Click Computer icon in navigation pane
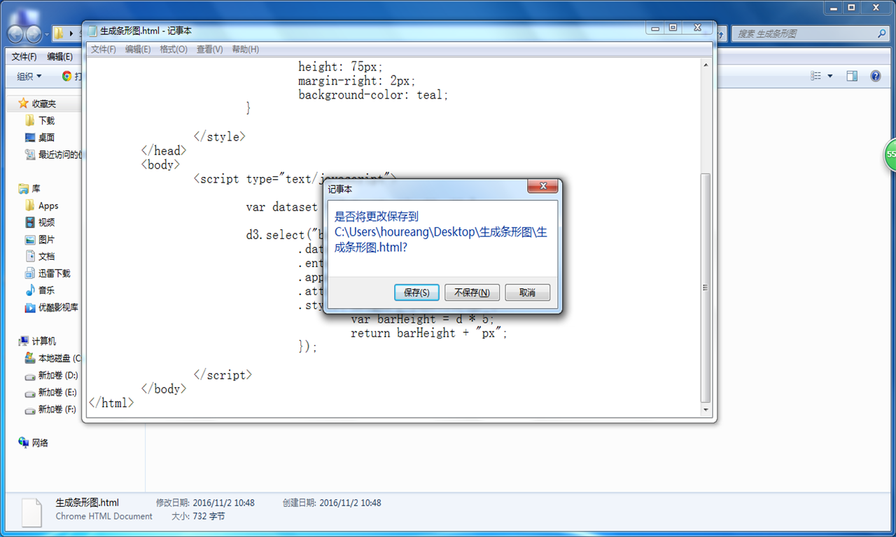 pos(23,341)
